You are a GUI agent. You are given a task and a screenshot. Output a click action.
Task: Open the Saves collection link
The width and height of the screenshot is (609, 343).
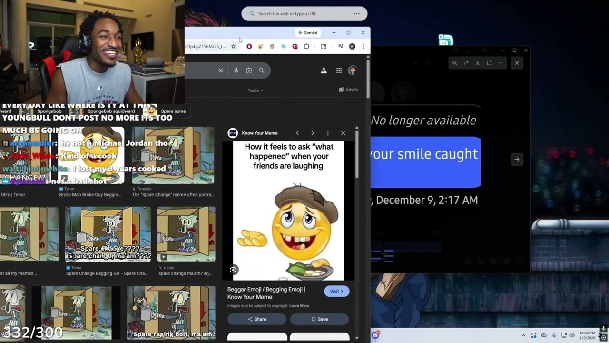tap(348, 90)
